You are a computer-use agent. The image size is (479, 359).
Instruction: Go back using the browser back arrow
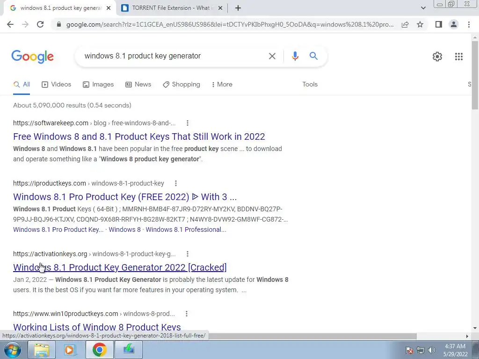coord(10,24)
